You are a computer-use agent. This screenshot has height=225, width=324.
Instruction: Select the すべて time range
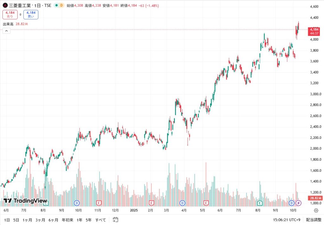101,220
